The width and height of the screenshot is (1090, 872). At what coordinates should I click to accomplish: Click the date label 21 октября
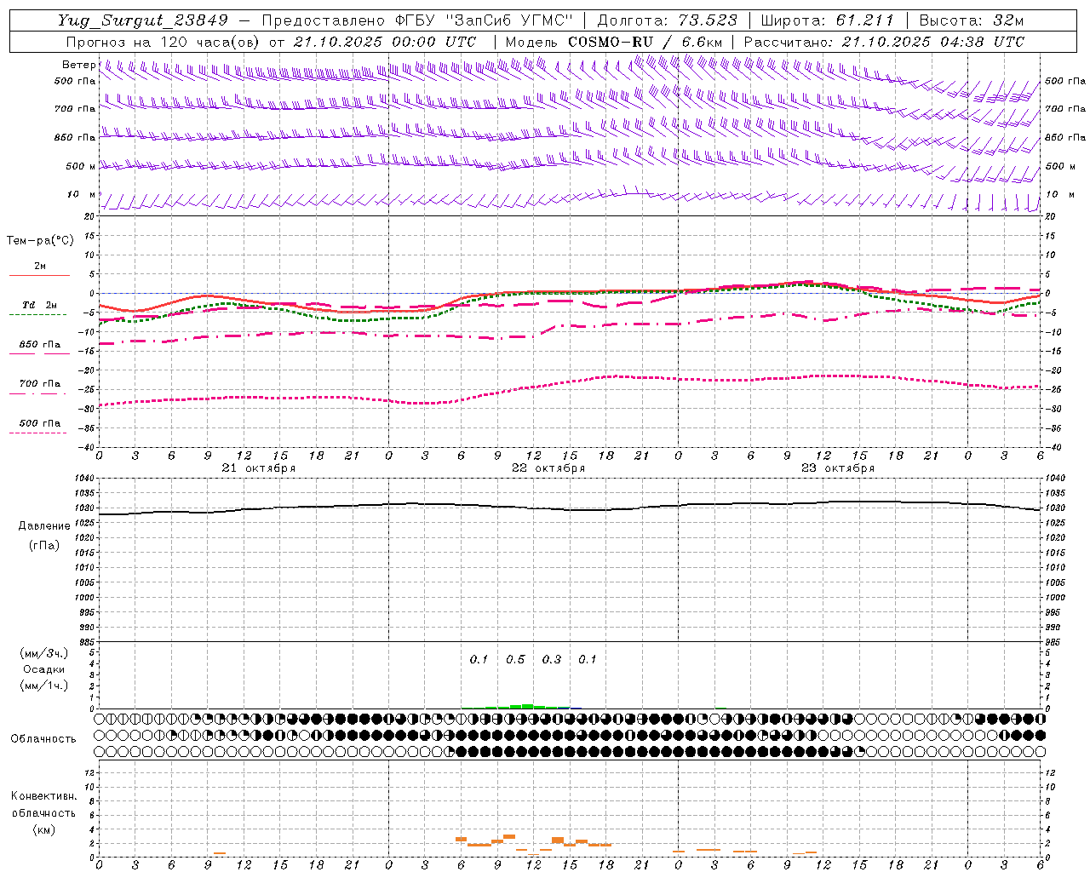click(259, 468)
